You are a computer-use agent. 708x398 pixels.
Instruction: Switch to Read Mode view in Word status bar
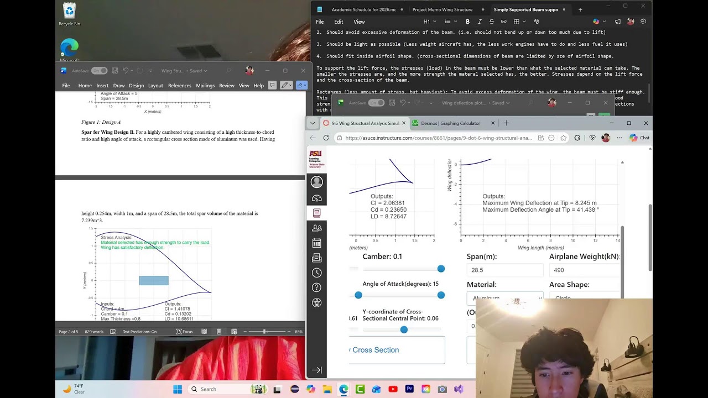(x=204, y=332)
